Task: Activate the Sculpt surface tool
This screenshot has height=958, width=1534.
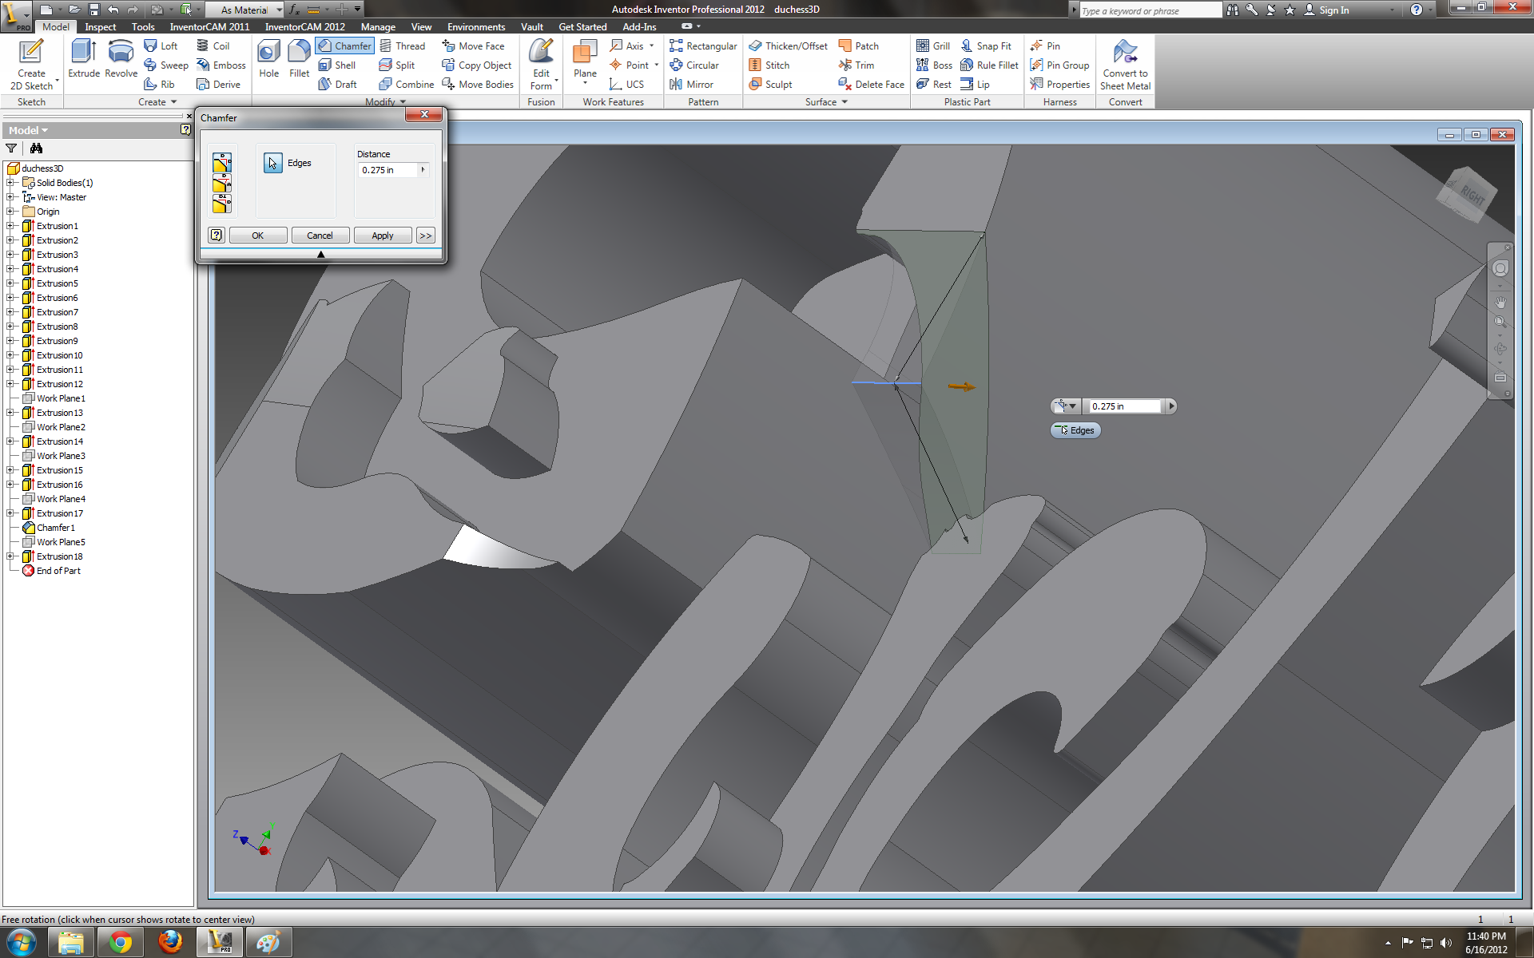Action: (770, 85)
